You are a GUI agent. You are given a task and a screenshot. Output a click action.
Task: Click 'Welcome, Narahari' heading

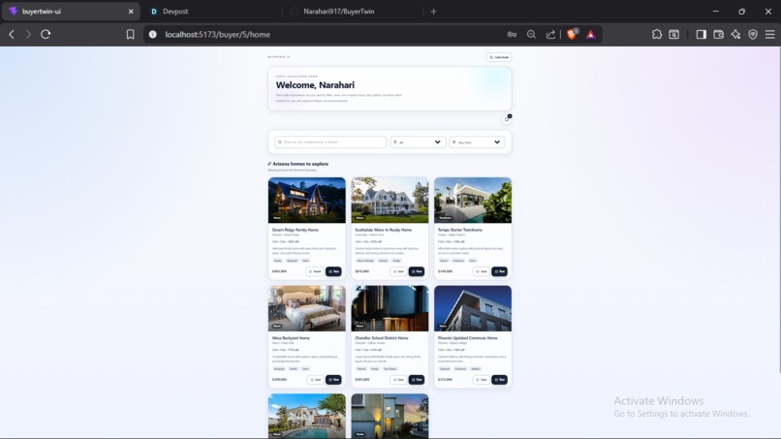[x=315, y=85]
